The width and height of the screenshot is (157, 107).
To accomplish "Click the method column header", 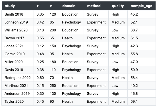I will coord(96,6).
